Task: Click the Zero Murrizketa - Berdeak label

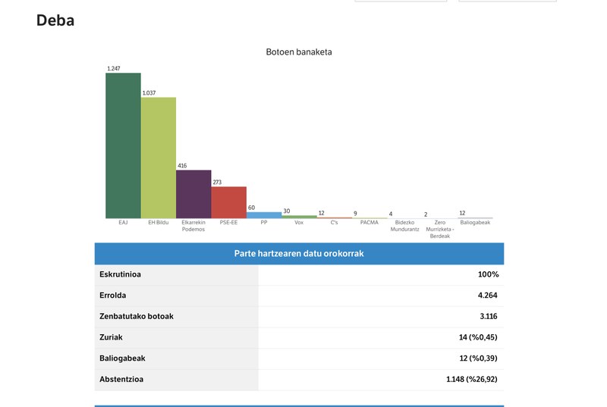Action: [440, 229]
